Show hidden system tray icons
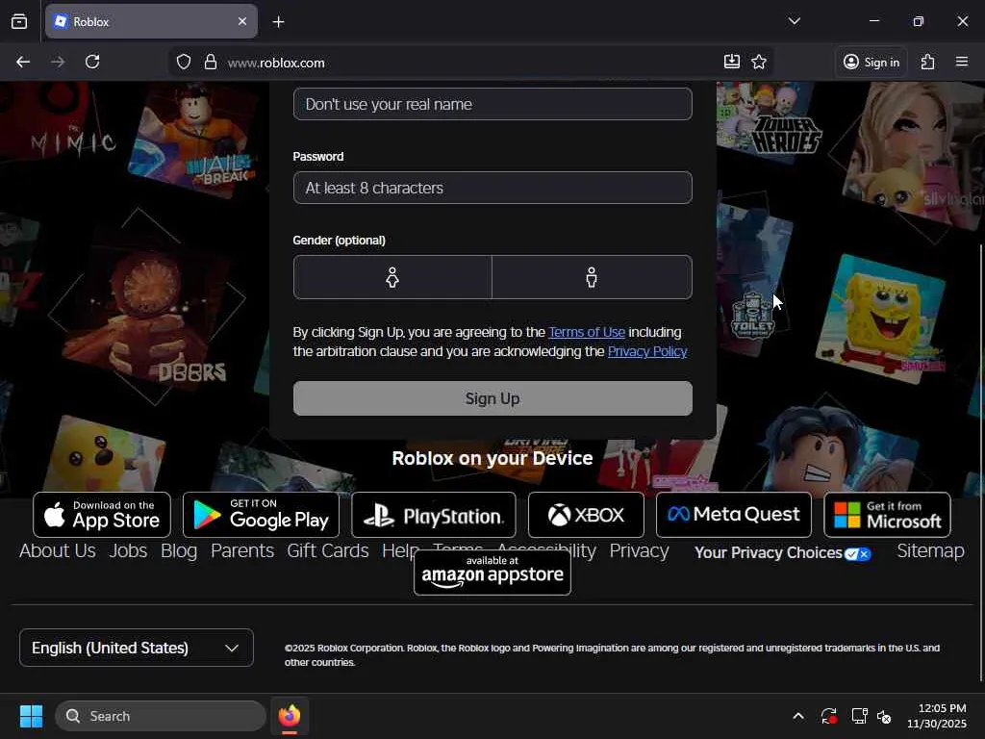This screenshot has width=985, height=739. tap(797, 716)
